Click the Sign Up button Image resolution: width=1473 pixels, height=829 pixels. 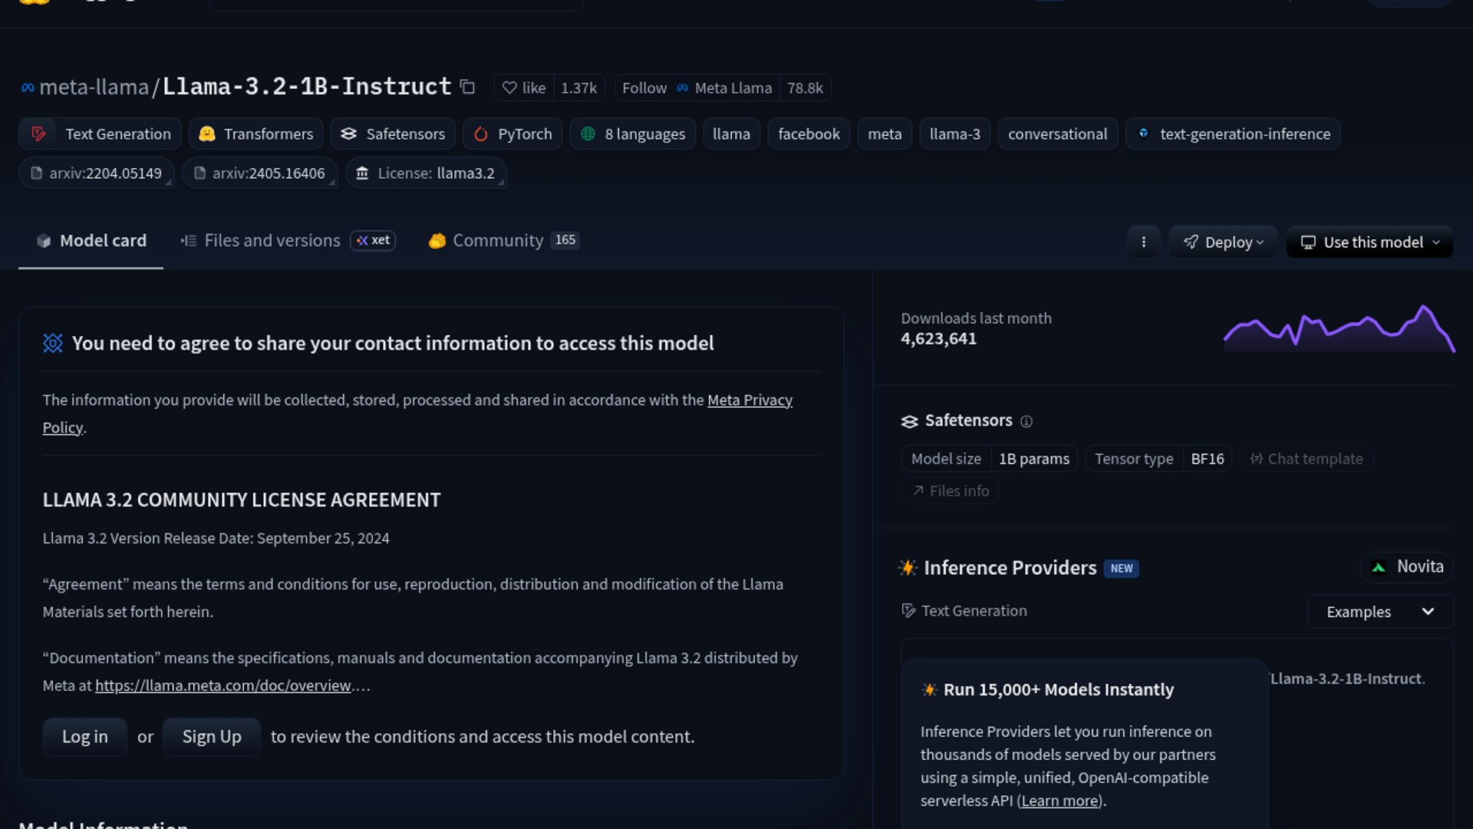[x=212, y=737]
